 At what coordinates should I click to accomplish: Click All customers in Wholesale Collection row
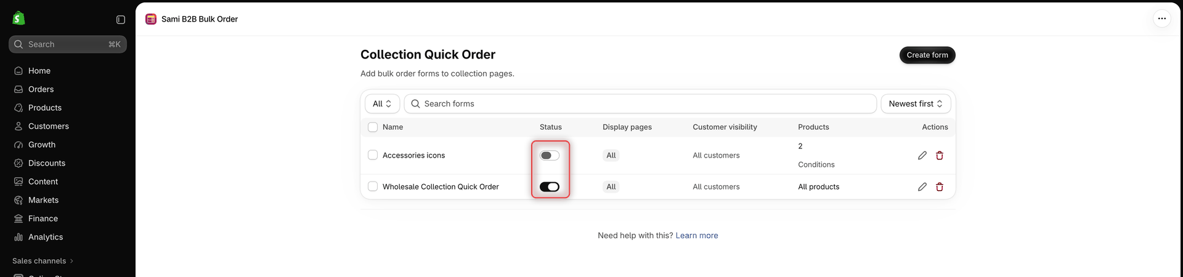(x=716, y=187)
